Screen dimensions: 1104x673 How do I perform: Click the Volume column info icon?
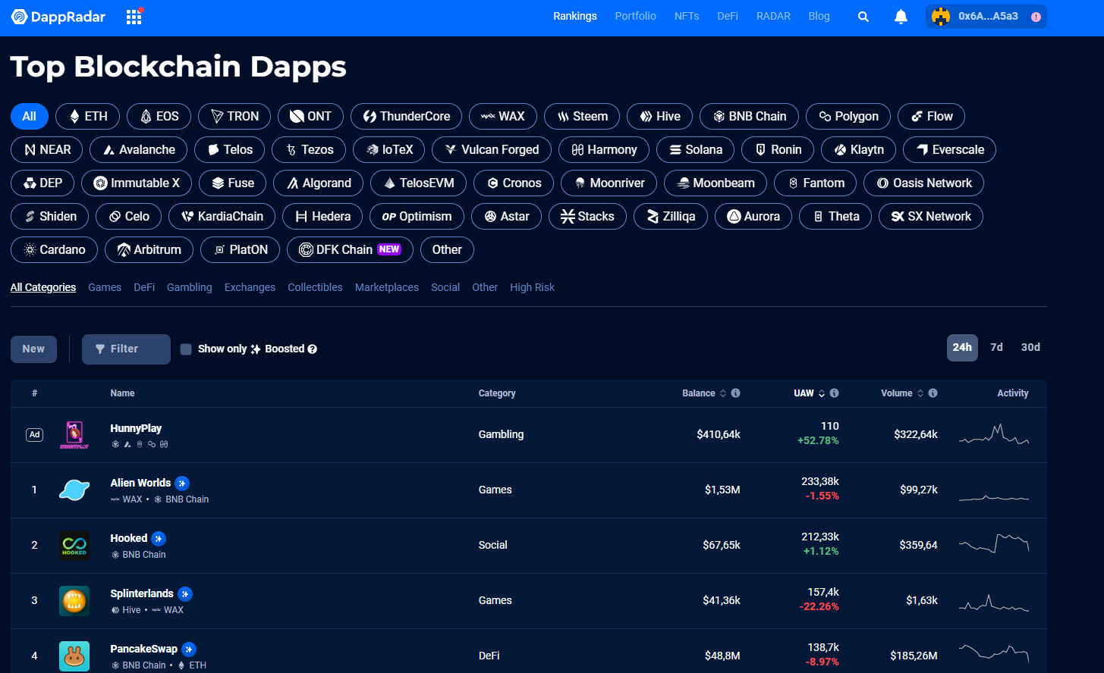click(x=933, y=393)
